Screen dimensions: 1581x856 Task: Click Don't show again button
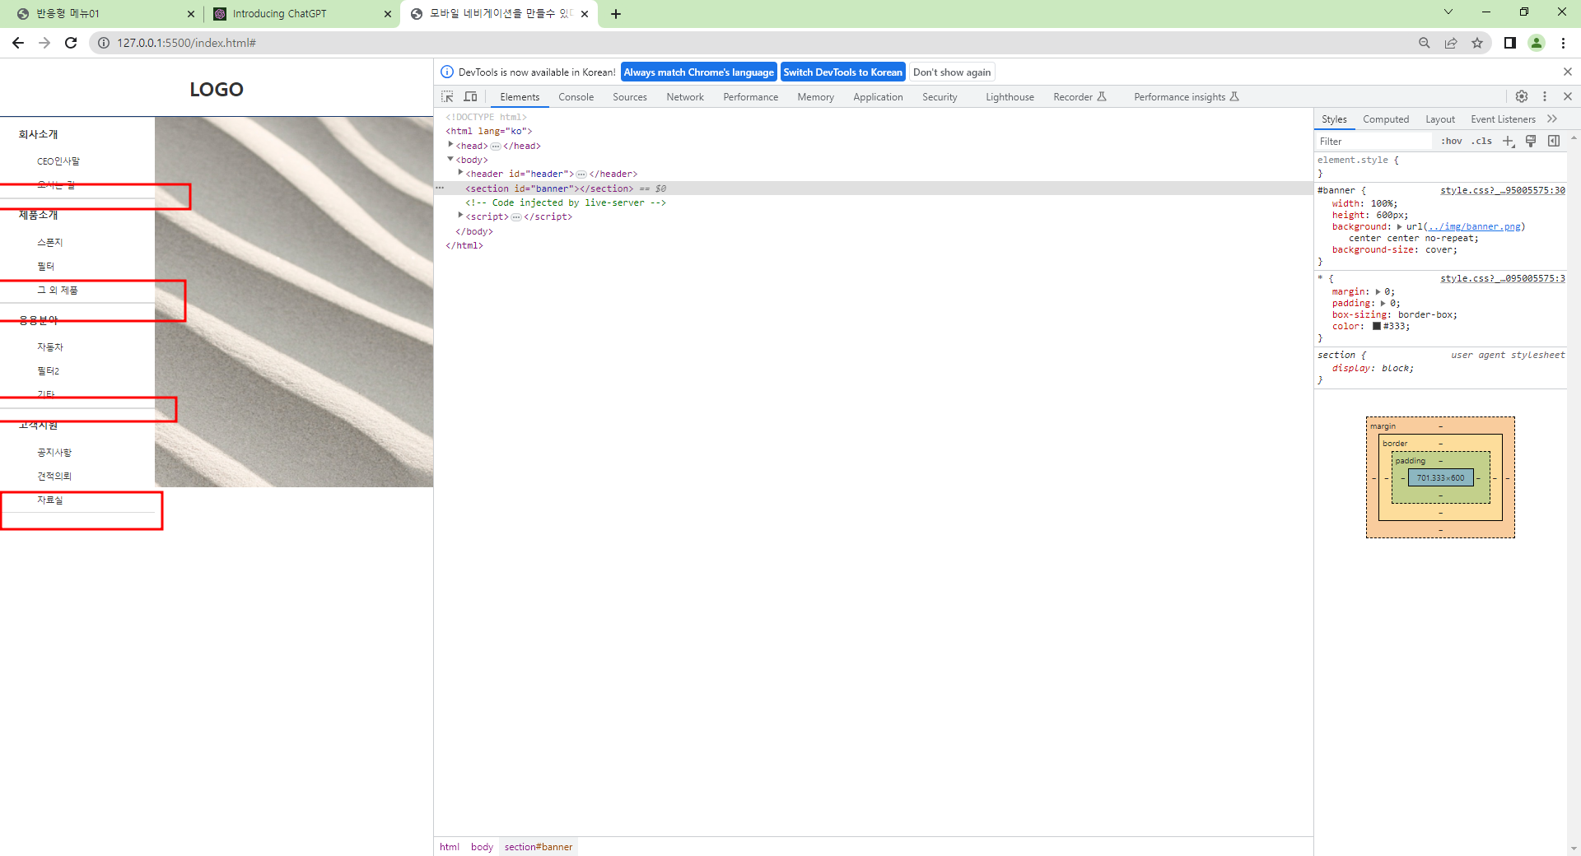tap(952, 72)
